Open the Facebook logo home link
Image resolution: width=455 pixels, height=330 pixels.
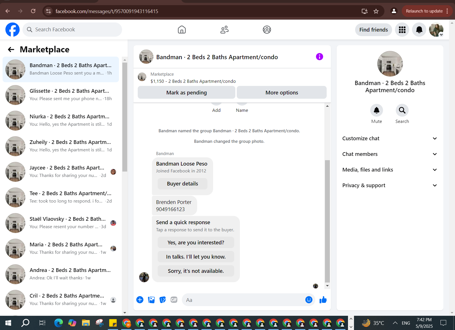[13, 30]
